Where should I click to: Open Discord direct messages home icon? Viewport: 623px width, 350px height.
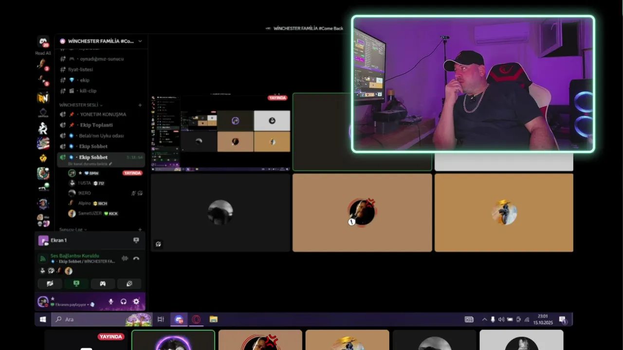coord(43,42)
